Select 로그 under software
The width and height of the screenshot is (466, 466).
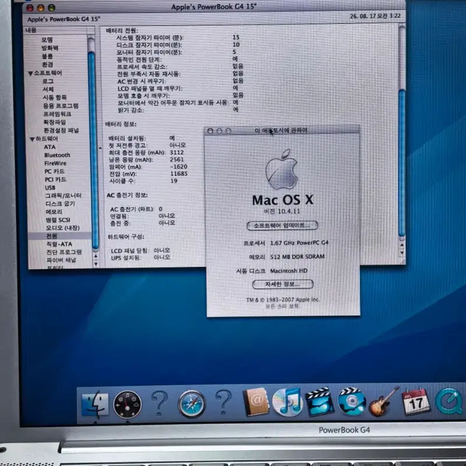(48, 81)
